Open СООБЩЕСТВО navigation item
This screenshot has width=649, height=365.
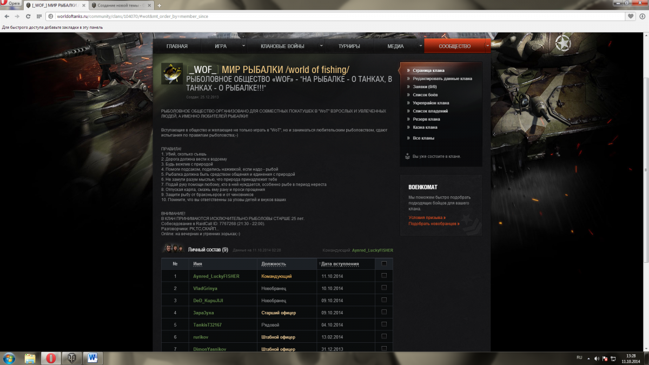coord(454,47)
